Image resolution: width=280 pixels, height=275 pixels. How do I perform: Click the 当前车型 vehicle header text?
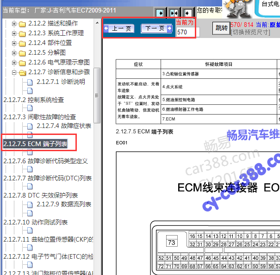(x=59, y=10)
